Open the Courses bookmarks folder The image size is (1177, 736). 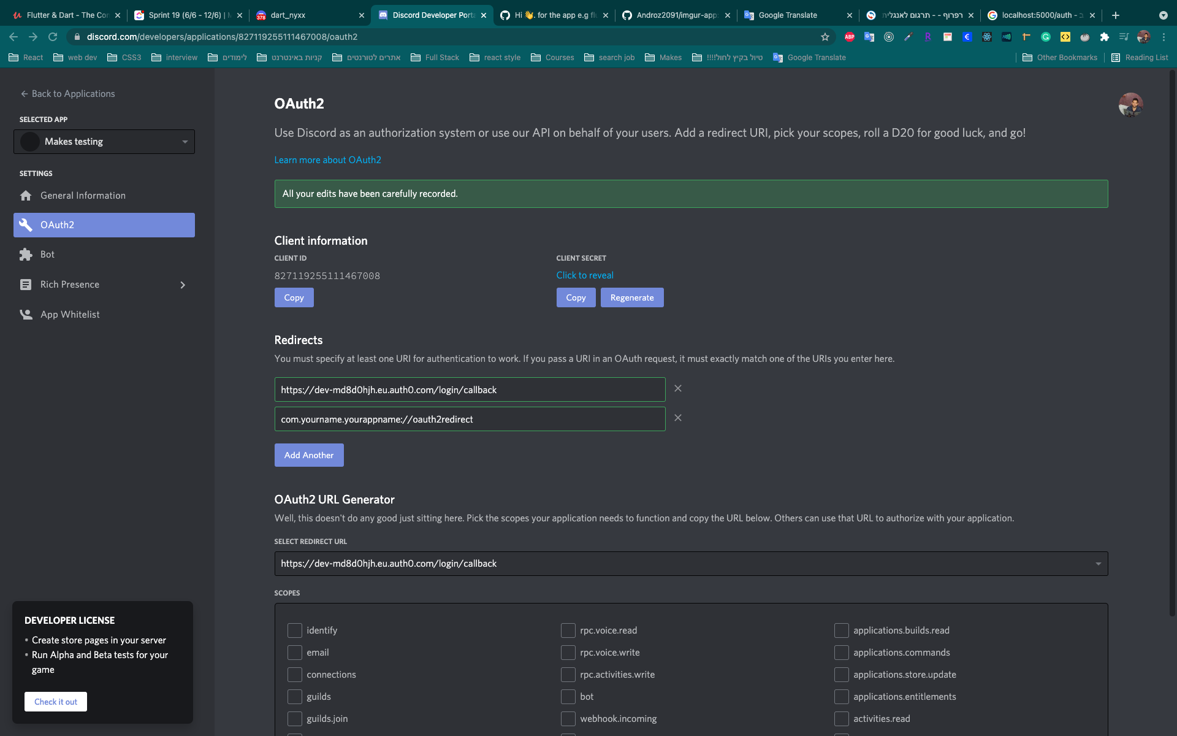tap(552, 58)
